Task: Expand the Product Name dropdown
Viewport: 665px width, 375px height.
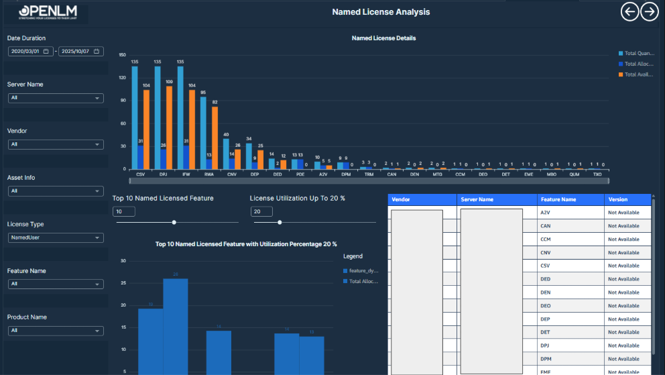Action: click(56, 331)
